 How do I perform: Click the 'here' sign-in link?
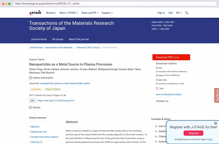click(x=210, y=139)
